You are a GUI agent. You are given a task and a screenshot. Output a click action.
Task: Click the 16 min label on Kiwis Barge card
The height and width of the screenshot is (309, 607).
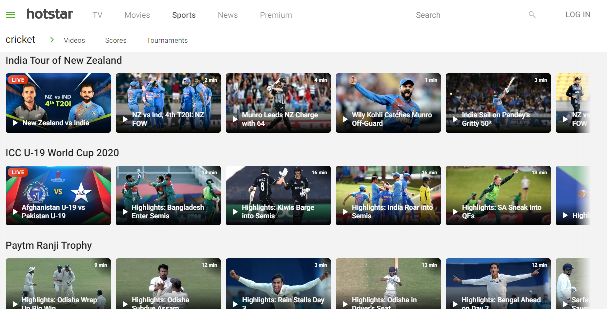(x=319, y=172)
